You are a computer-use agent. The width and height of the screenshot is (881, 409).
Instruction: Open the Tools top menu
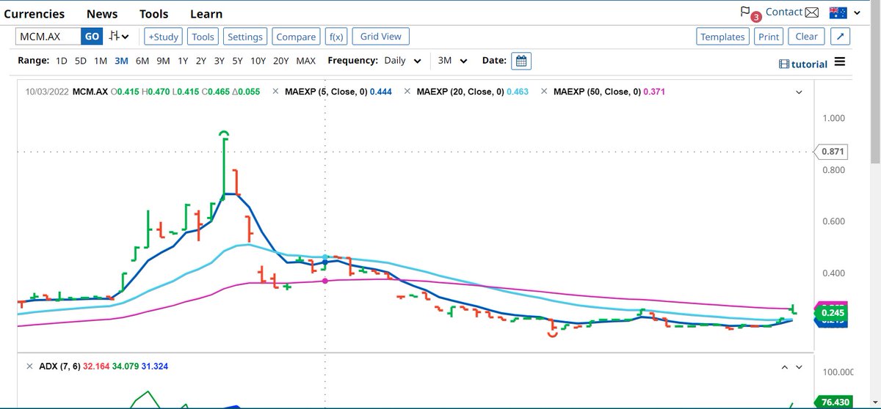153,14
